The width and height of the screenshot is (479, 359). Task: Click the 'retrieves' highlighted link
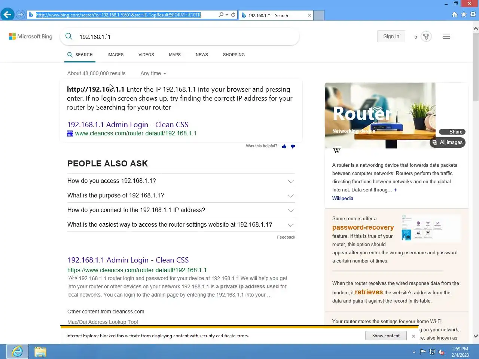(x=369, y=292)
